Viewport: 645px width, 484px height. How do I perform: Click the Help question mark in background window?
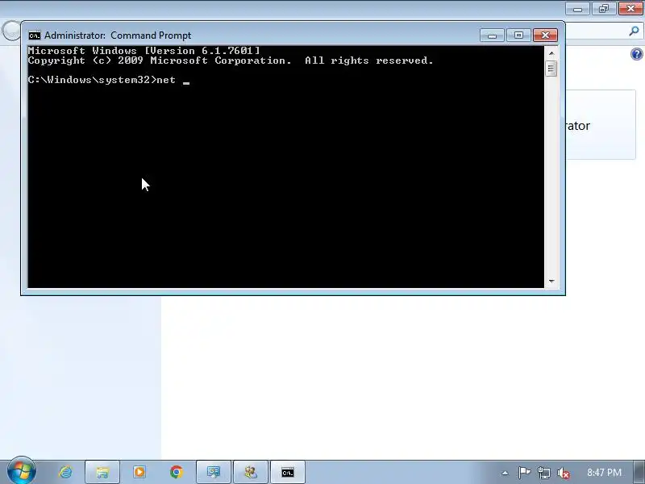pos(637,54)
